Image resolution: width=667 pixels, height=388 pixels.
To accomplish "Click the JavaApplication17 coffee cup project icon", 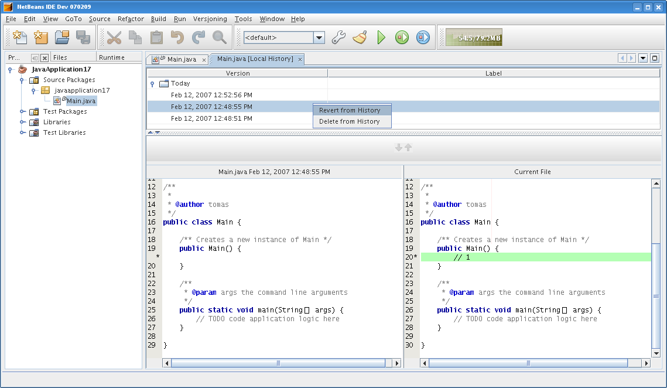I will tap(22, 69).
